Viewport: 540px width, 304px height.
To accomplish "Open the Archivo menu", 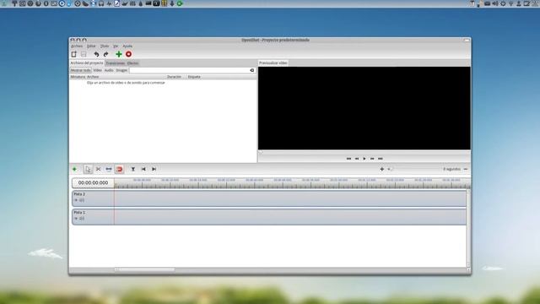I will point(77,46).
